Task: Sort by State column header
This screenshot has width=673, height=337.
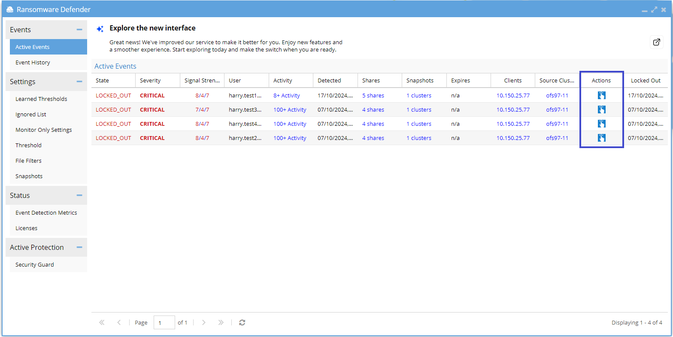Action: 113,80
